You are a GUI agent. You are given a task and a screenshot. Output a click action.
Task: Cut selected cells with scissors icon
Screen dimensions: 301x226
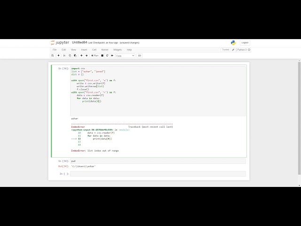click(65, 56)
